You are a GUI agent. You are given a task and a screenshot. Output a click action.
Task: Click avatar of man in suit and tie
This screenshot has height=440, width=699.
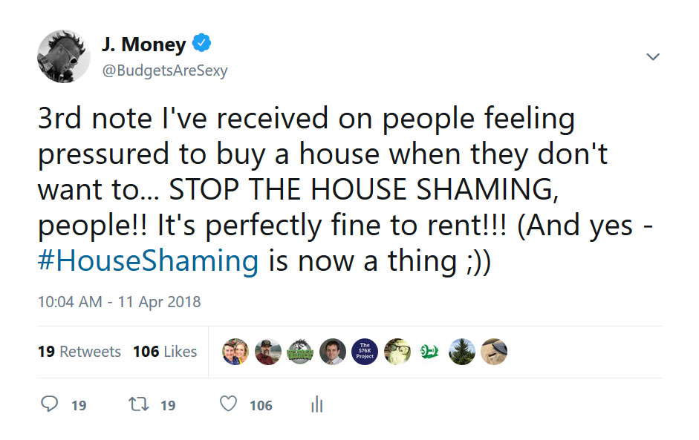tap(333, 352)
